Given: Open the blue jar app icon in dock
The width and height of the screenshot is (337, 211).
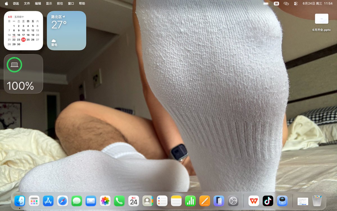Looking at the screenshot, I should (282, 201).
